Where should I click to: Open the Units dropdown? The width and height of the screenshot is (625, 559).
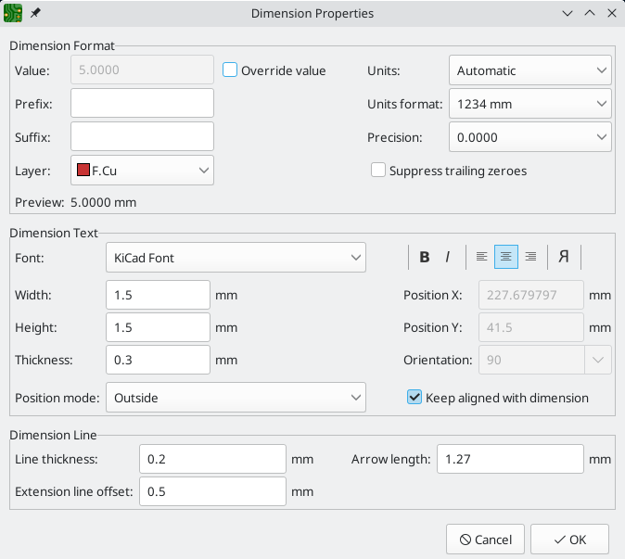[x=529, y=70]
